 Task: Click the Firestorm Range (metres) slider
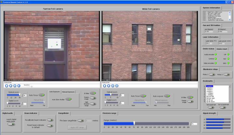pyautogui.click(x=147, y=123)
